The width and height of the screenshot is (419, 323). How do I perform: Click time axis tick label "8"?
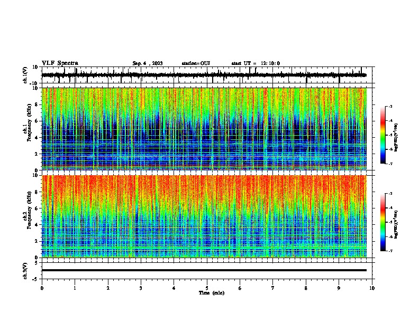(306, 288)
